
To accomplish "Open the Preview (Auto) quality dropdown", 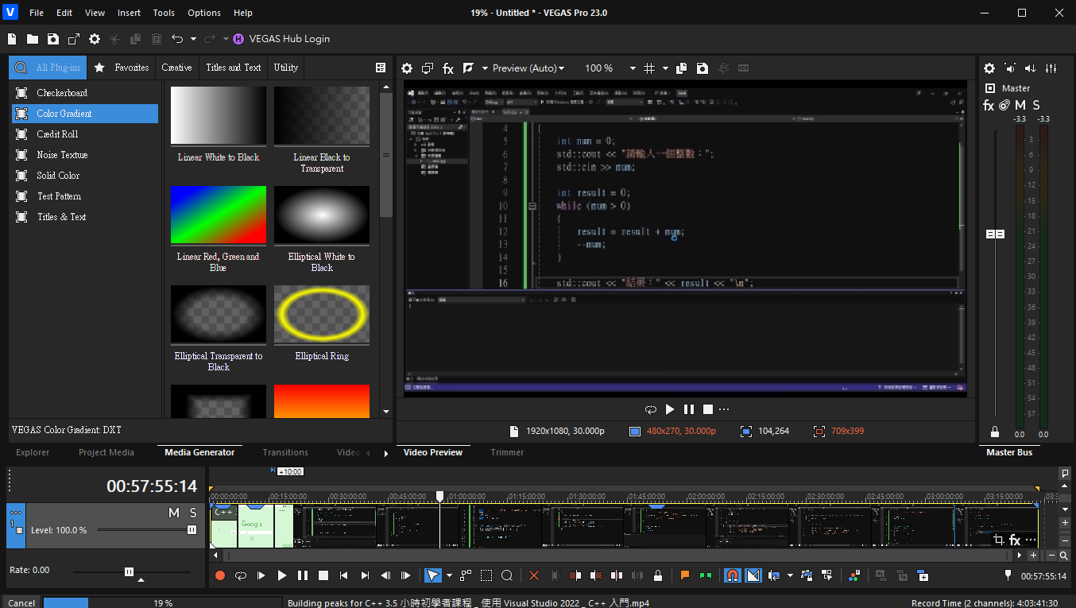I will [x=528, y=68].
